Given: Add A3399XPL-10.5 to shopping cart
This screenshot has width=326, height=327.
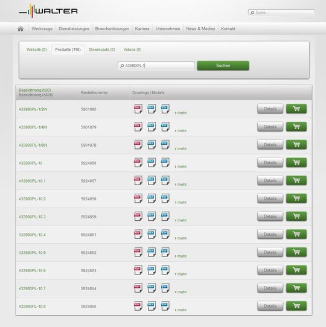Looking at the screenshot, I should [296, 252].
